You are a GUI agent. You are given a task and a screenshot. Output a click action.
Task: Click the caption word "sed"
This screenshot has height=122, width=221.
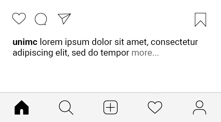tap(79, 53)
